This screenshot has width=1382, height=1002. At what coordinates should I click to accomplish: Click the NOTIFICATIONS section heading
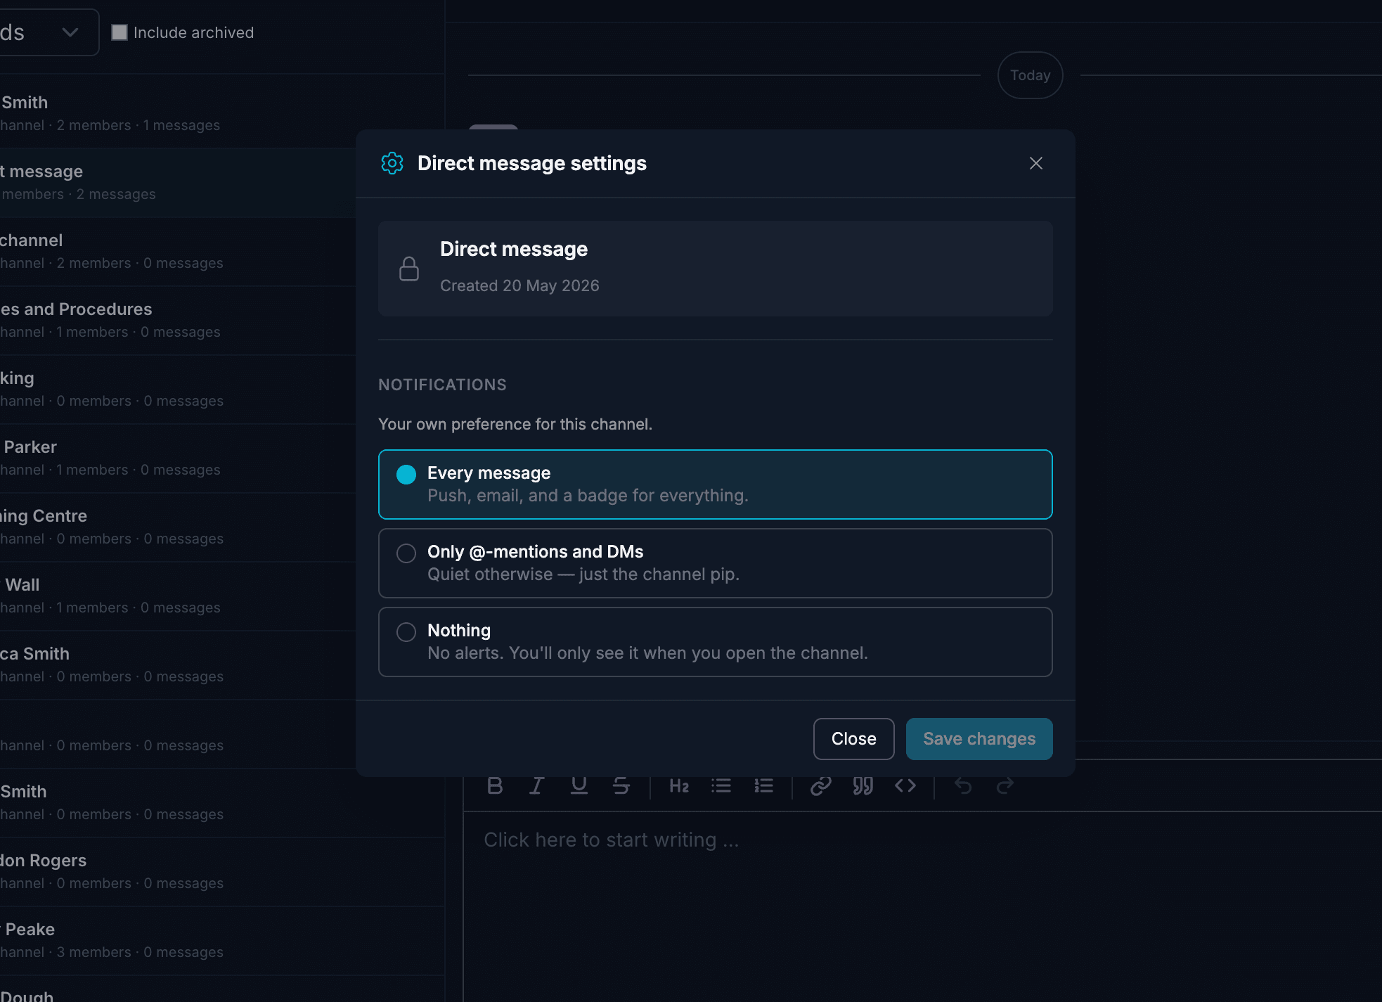pyautogui.click(x=442, y=385)
